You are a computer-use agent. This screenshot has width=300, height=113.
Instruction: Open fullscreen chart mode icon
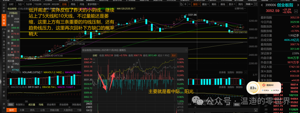pyautogui.click(x=256, y=4)
